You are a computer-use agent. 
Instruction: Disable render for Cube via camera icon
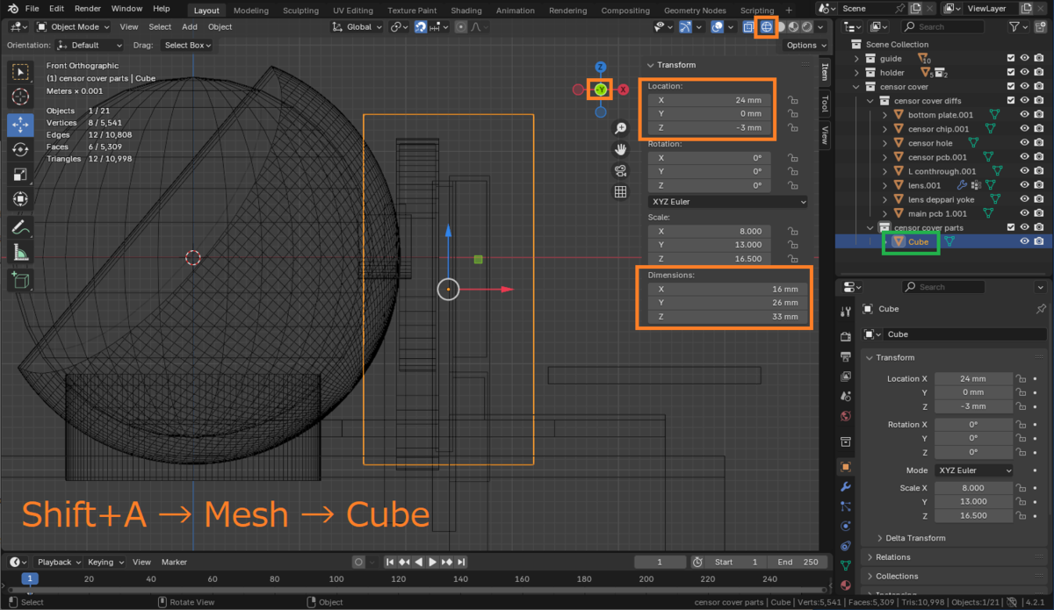pyautogui.click(x=1039, y=241)
